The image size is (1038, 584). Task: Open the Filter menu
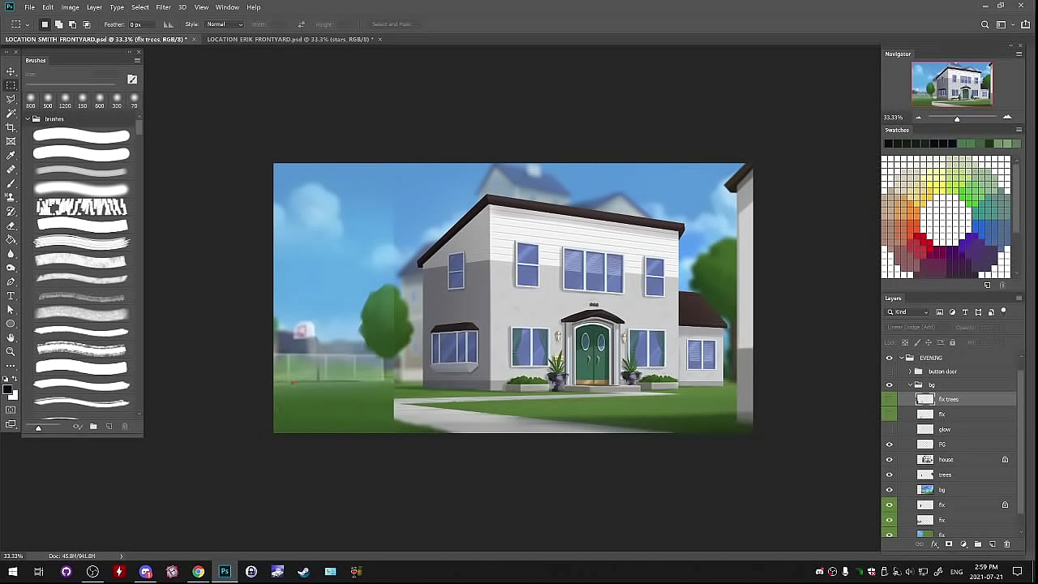[x=163, y=7]
